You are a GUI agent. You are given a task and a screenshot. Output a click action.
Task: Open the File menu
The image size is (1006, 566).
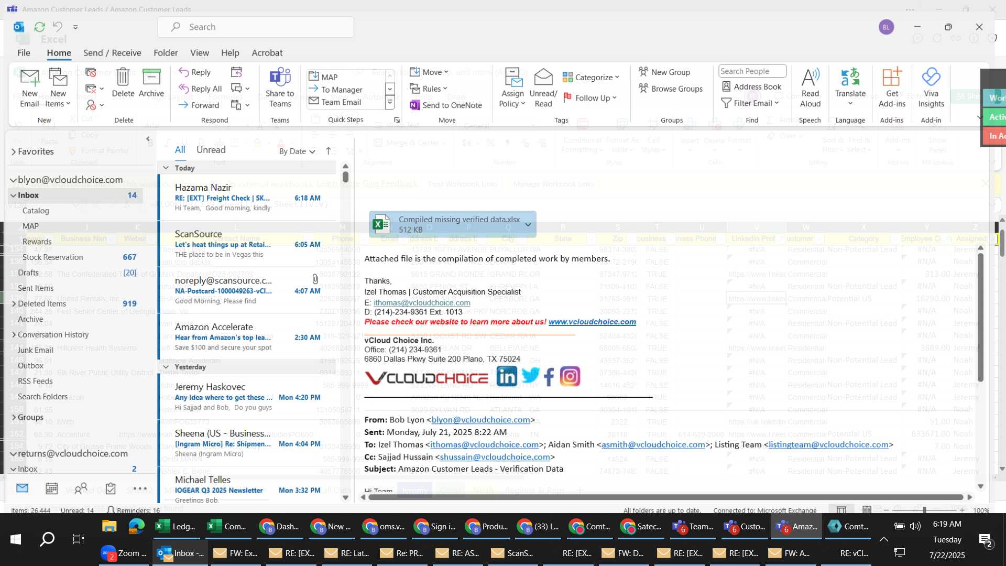(x=24, y=53)
